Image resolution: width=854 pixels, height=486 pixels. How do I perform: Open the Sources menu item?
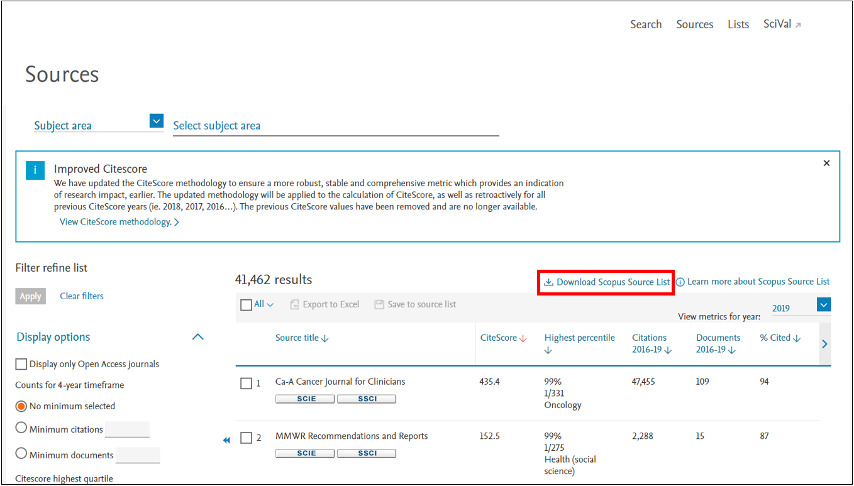click(x=694, y=25)
